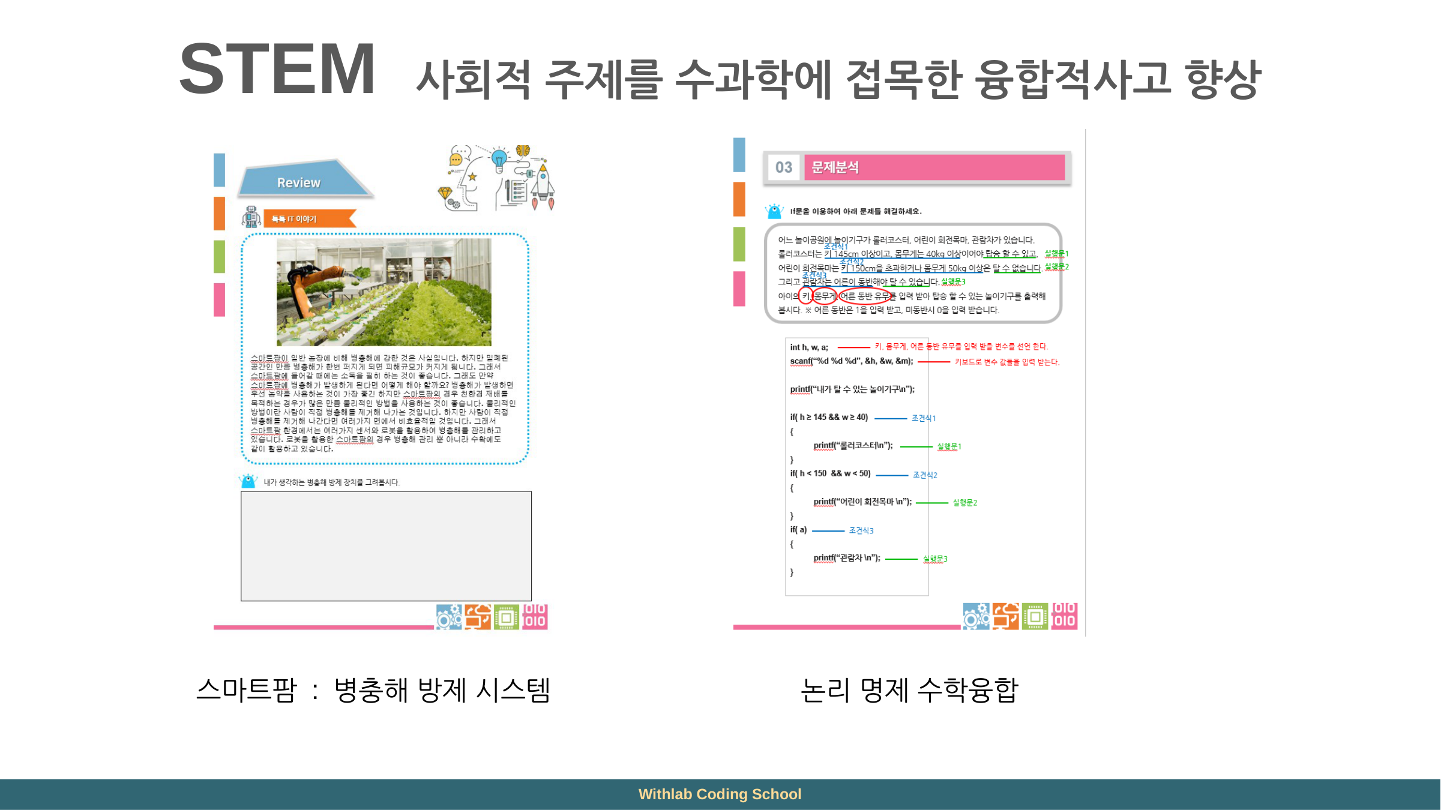
Task: Click the blue gears icon under the left page
Action: [449, 617]
